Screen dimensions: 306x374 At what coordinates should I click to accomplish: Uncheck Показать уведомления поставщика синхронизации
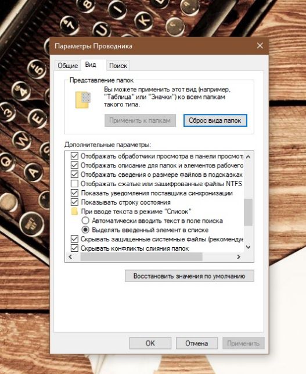pyautogui.click(x=74, y=193)
